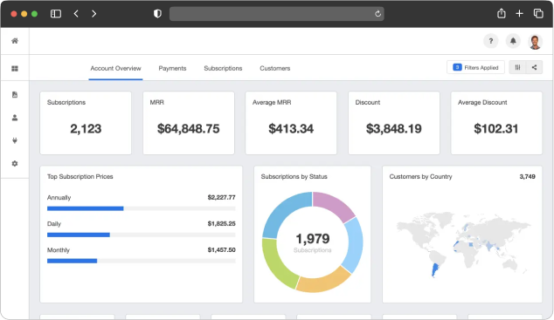
Task: Open the user profile icon in sidebar
Action: [x=15, y=118]
